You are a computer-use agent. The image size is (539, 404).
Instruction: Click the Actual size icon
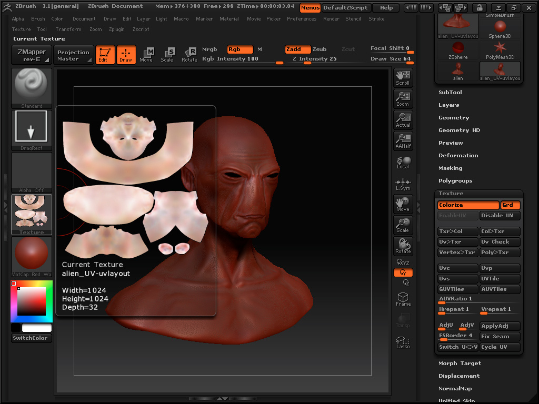click(x=403, y=120)
